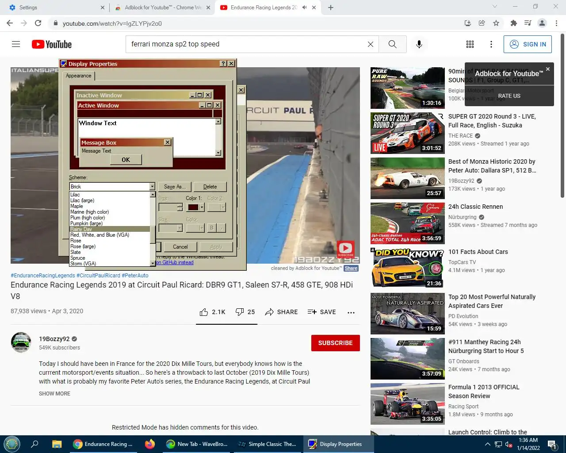Open the YouTube apps grid
The image size is (566, 453).
click(x=470, y=44)
